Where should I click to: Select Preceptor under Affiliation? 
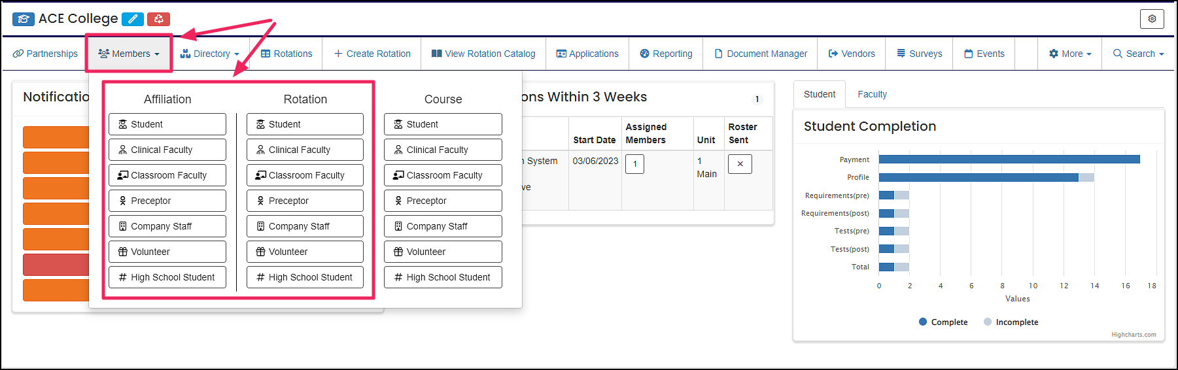click(167, 201)
